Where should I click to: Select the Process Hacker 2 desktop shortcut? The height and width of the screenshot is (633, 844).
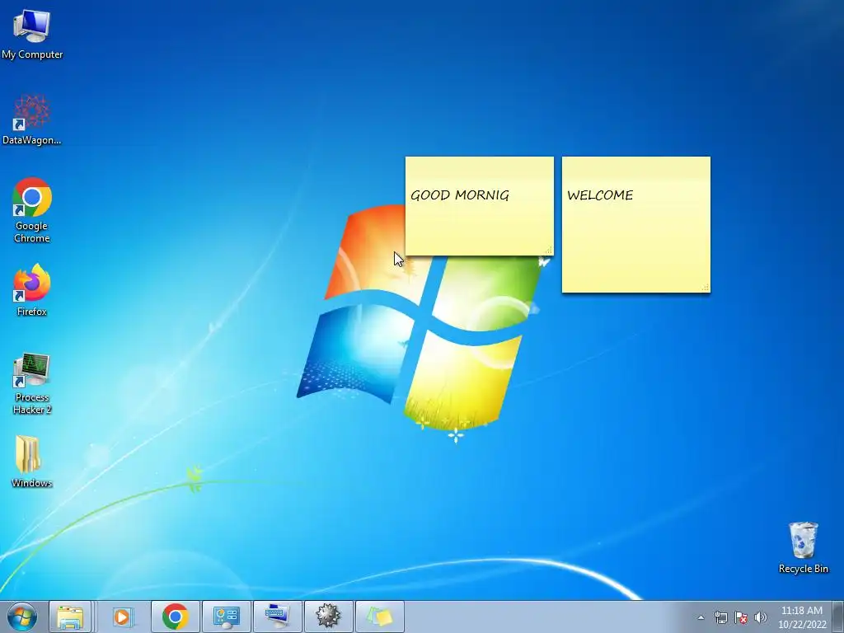[x=32, y=383]
